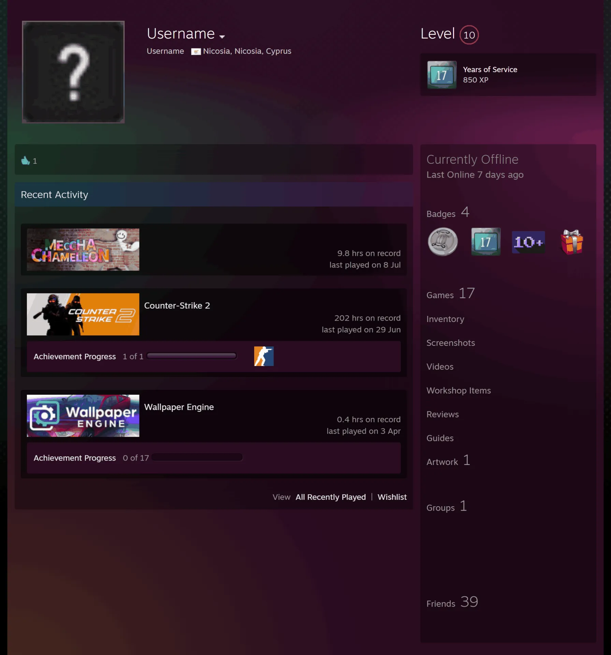Click the level 10 circle badge

pos(469,35)
